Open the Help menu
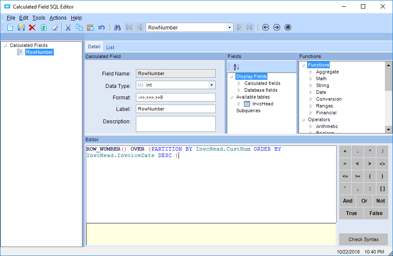The width and height of the screenshot is (393, 256). point(76,18)
